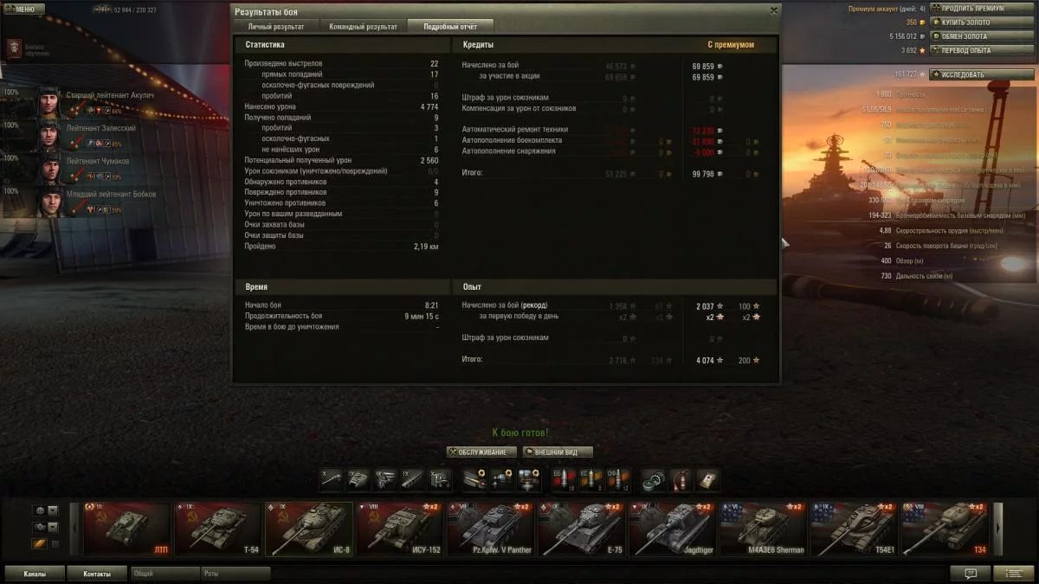Image resolution: width=1039 pixels, height=584 pixels.
Task: Expand the nation filter dropdown arrow
Action: tap(53, 510)
